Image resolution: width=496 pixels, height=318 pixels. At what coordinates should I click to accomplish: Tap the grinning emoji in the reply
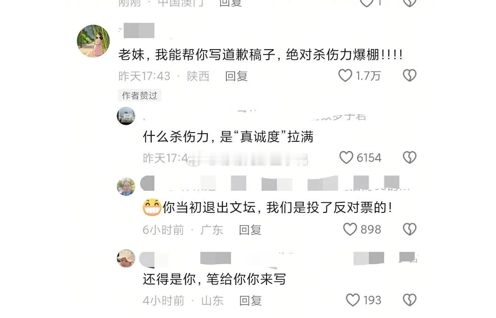[152, 207]
